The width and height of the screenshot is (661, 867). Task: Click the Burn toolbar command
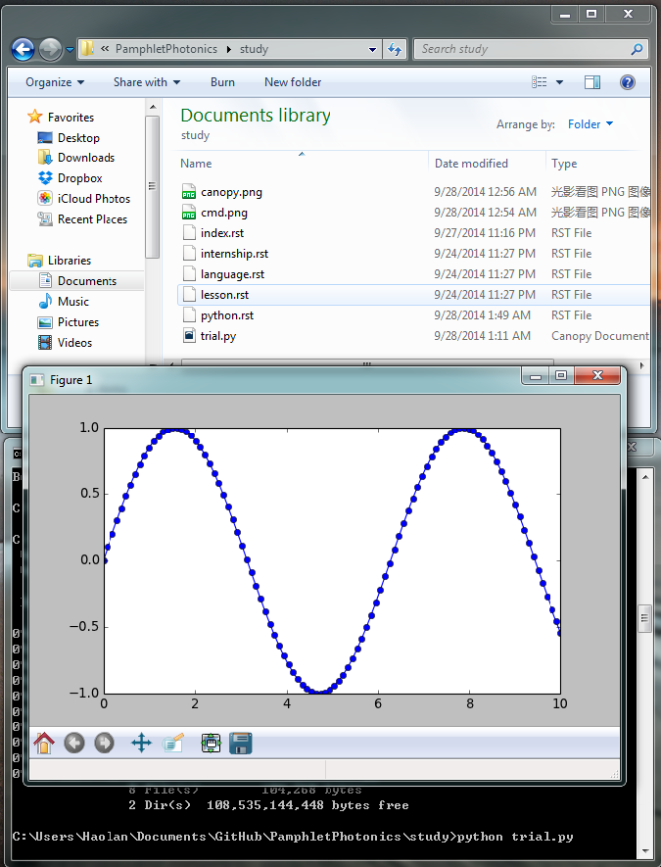tap(222, 82)
